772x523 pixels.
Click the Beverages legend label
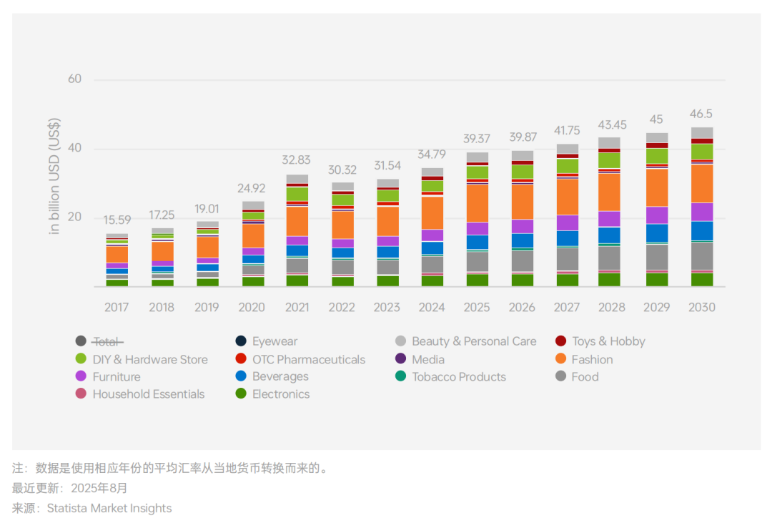pyautogui.click(x=280, y=376)
